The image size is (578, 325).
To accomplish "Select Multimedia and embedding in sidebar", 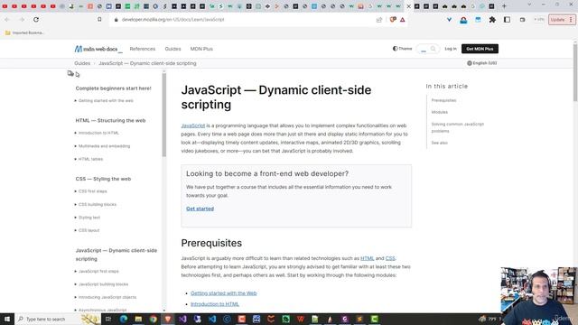I will 104,146.
